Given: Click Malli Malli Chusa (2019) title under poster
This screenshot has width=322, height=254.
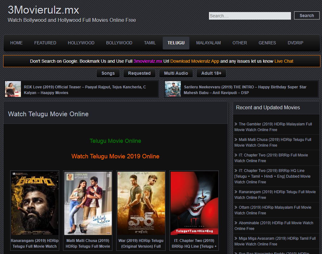Looking at the screenshot, I should coord(88,243).
